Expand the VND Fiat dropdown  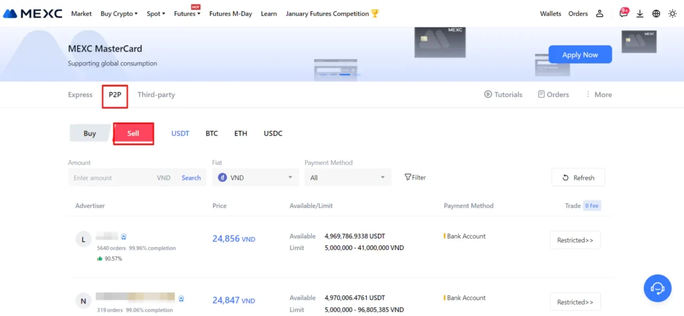coord(255,178)
